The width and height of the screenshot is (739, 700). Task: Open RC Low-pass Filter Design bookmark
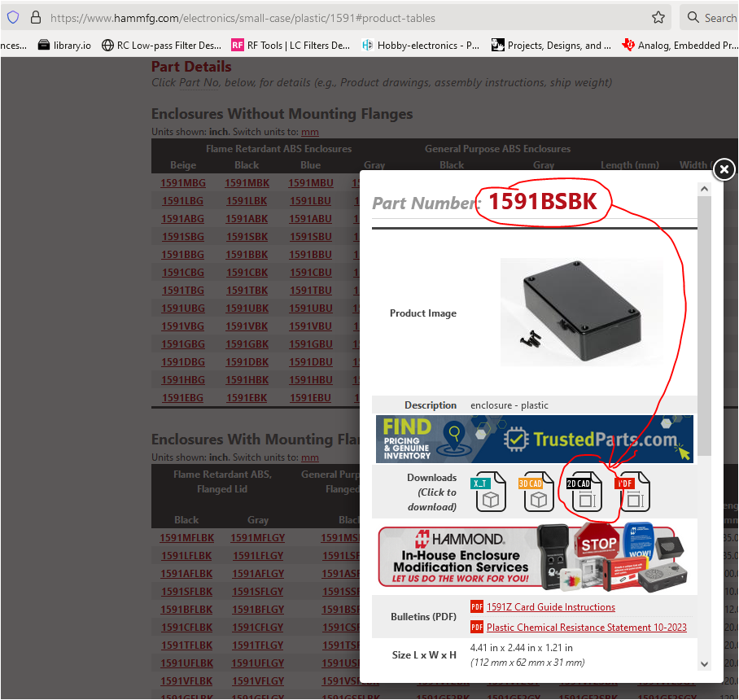tap(162, 46)
